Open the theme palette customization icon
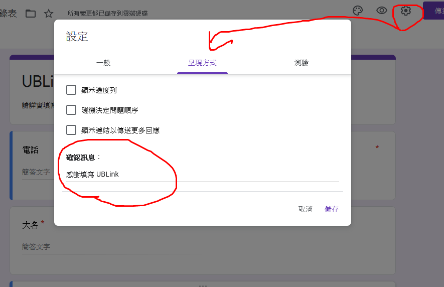 (x=358, y=11)
